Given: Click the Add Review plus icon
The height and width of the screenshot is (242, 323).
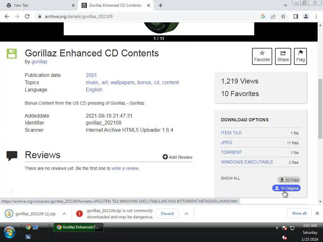Looking at the screenshot, I should coord(165,157).
